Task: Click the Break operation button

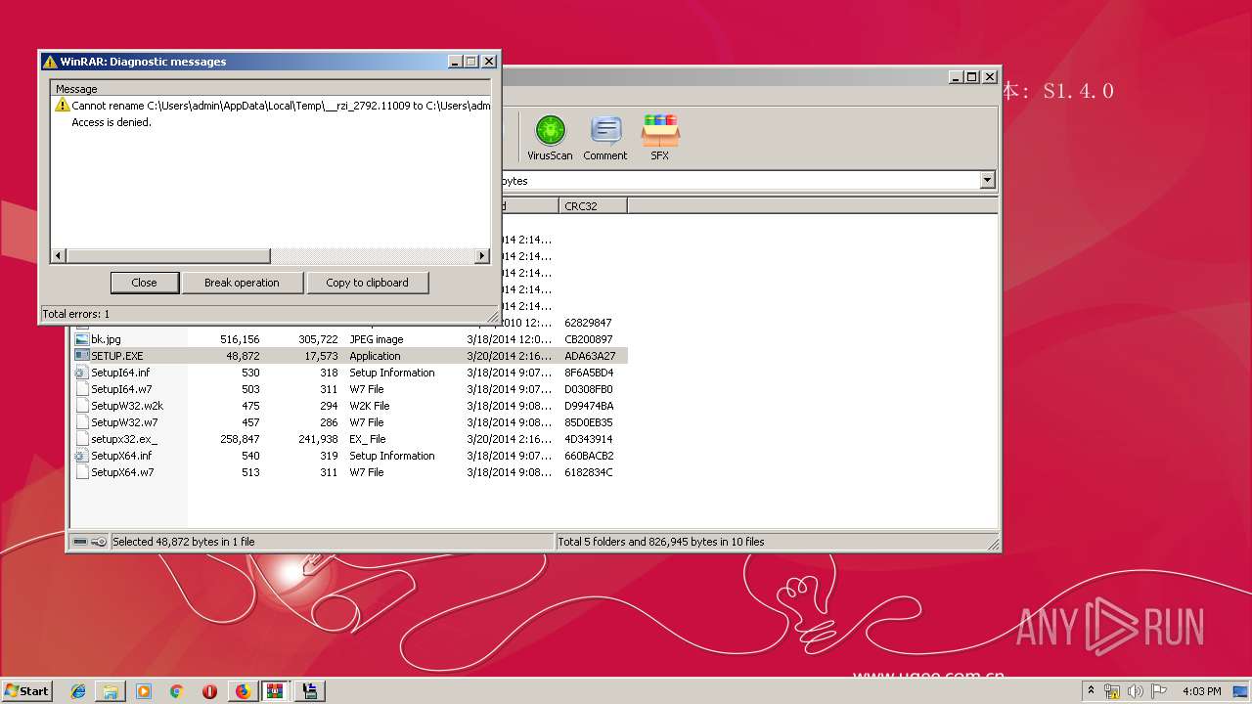Action: coord(242,283)
